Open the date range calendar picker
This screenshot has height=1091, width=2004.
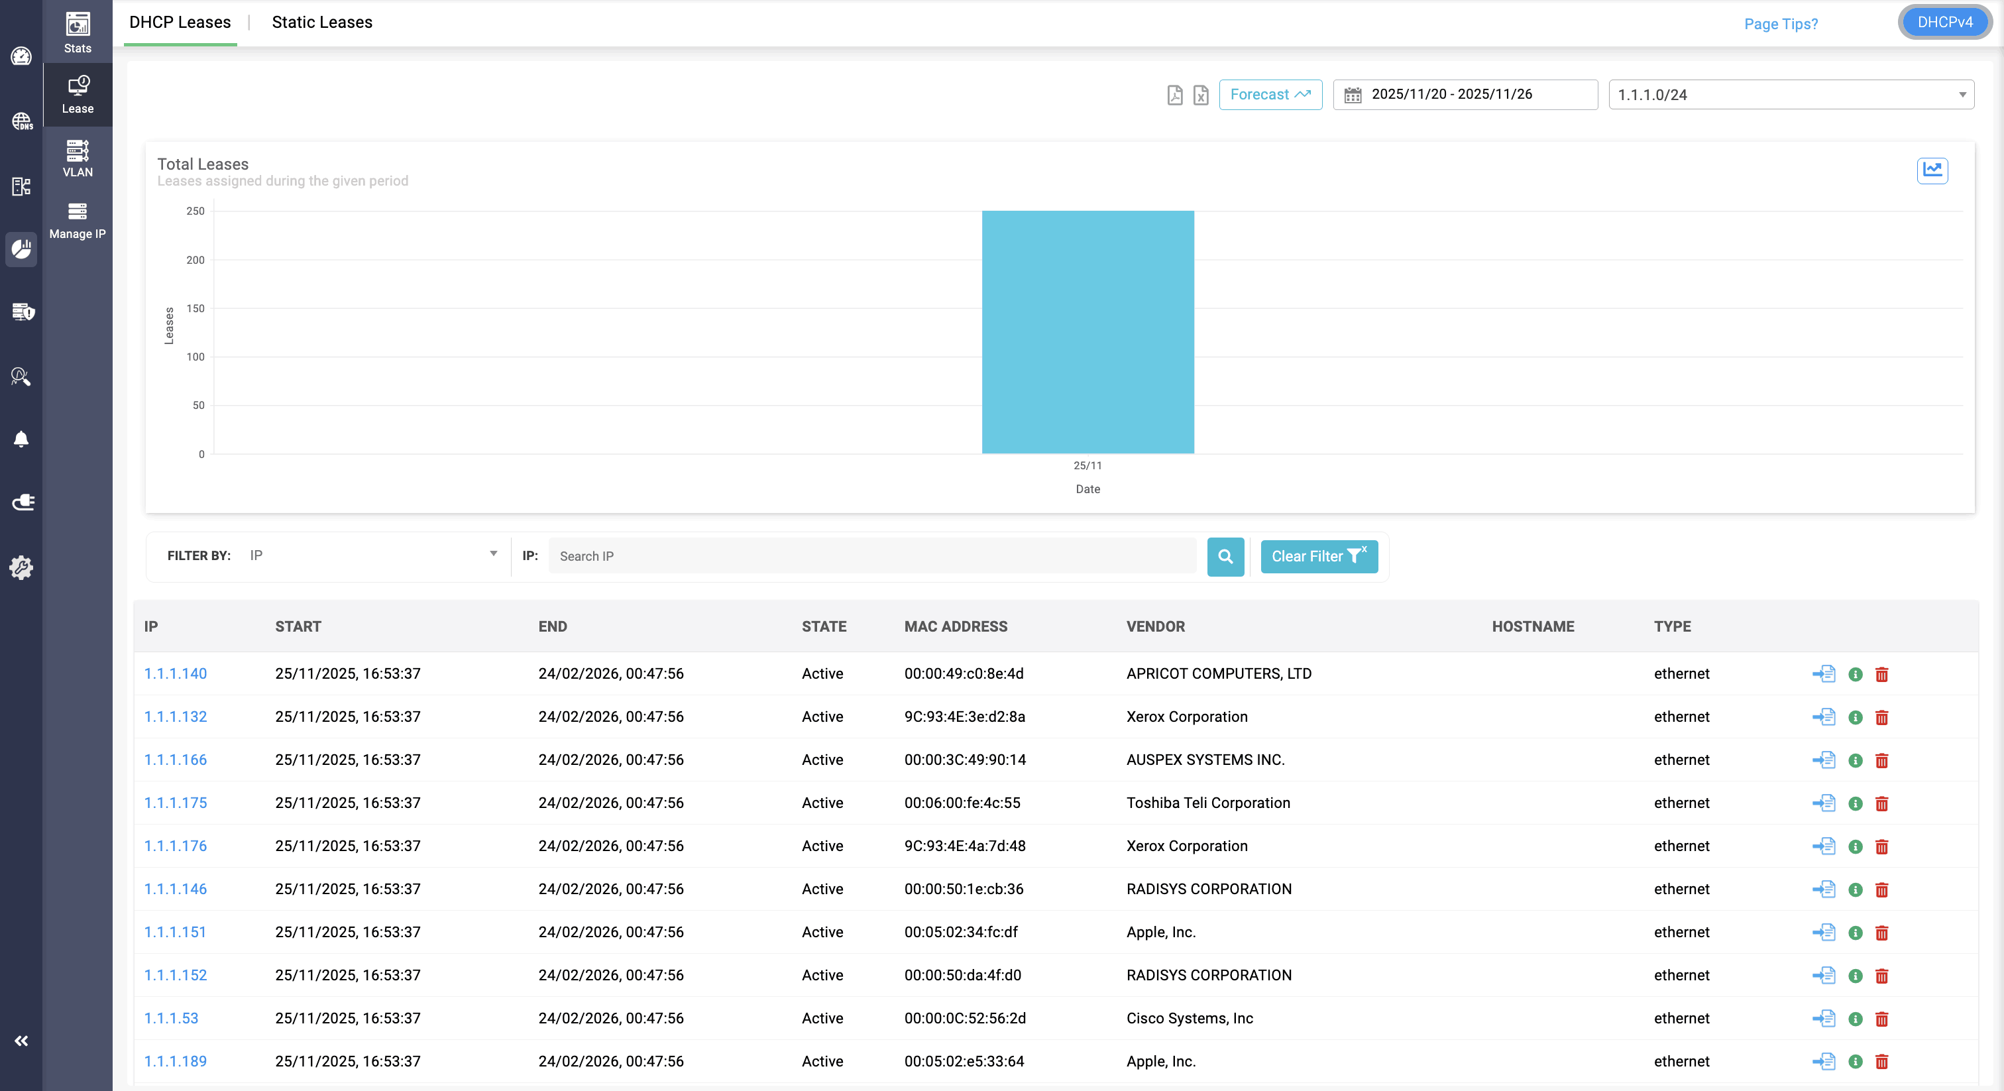(x=1354, y=94)
